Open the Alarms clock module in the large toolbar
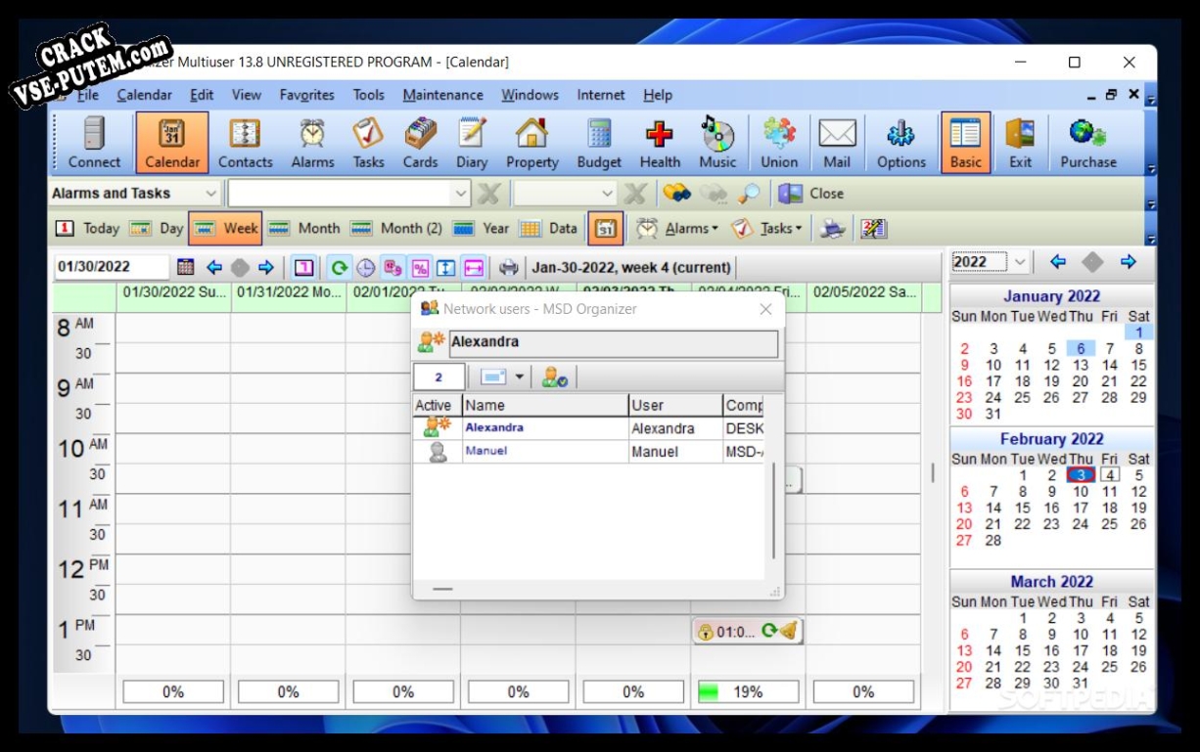Viewport: 1200px width, 752px height. [312, 143]
